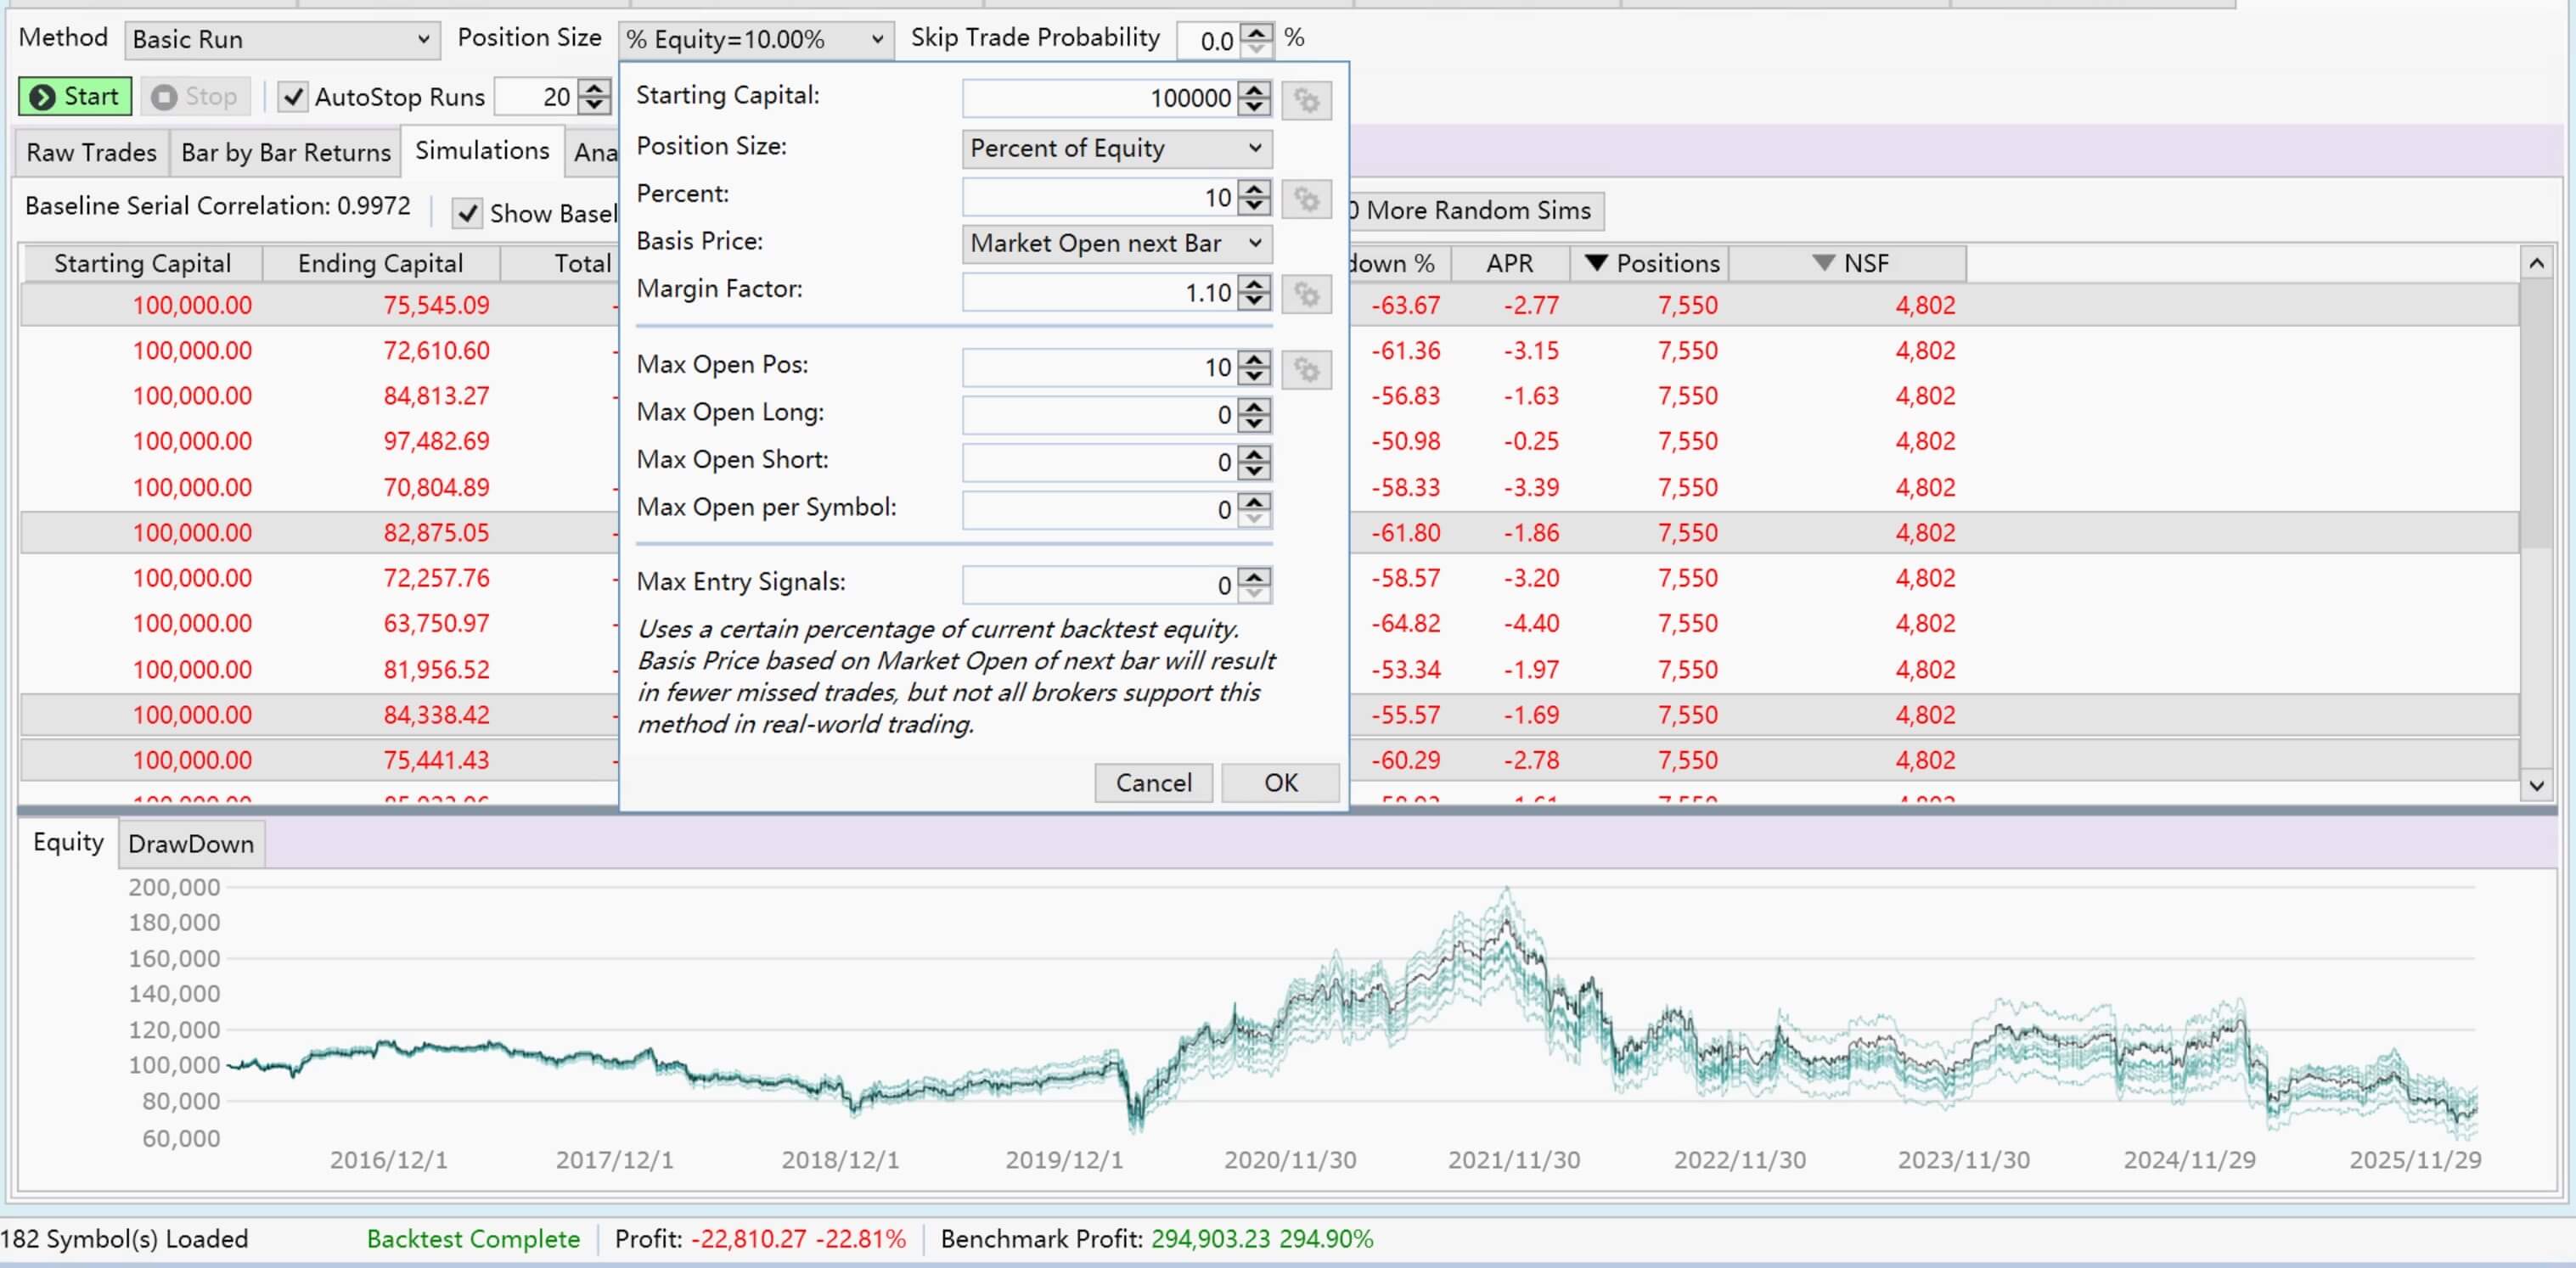2576x1268 pixels.
Task: Click gear icon beside Starting Capital
Action: pyautogui.click(x=1306, y=100)
